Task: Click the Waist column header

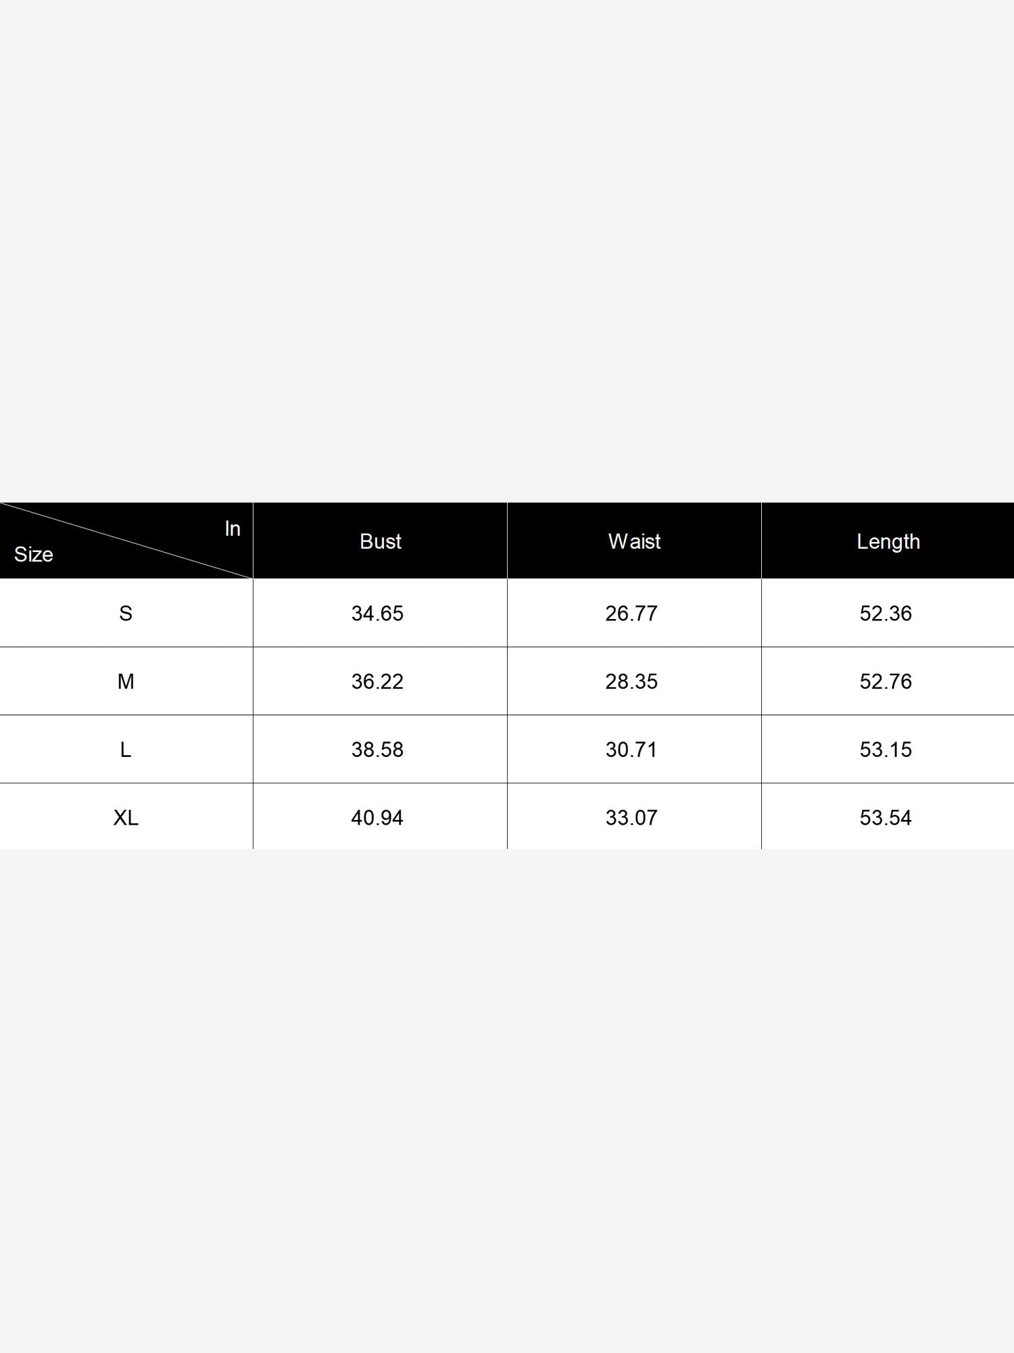Action: click(634, 541)
